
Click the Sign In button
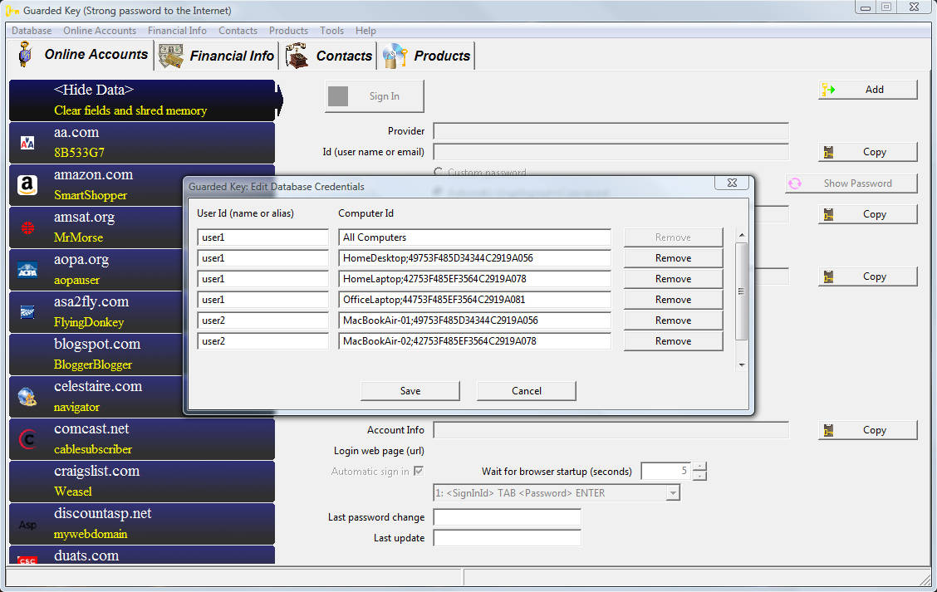(375, 96)
